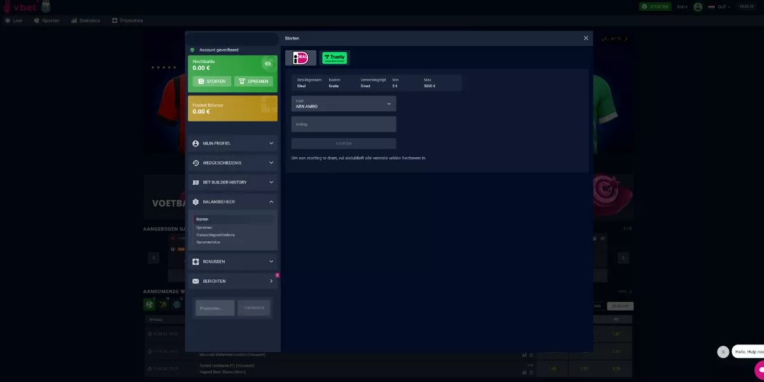
Task: Click the football sport filter icon
Action: (150, 304)
